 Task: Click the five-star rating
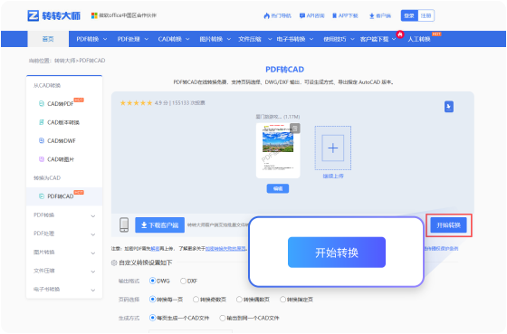coord(136,103)
